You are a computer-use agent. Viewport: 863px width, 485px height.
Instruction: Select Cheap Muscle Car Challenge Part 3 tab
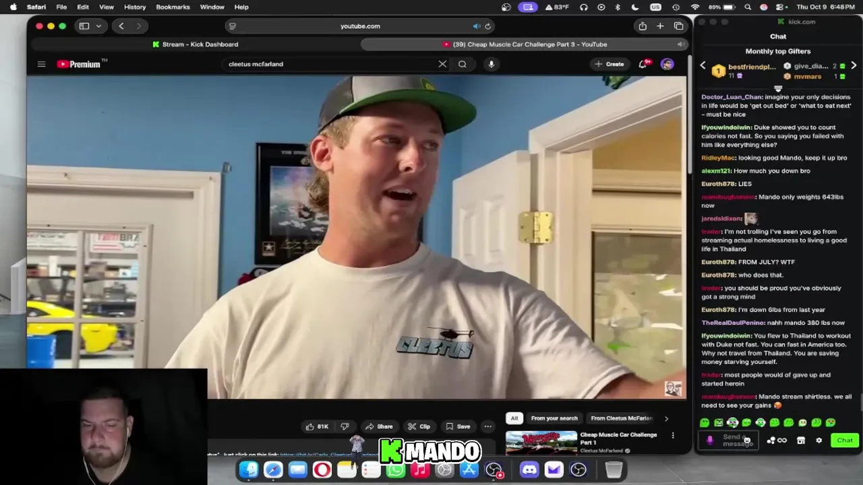(525, 44)
